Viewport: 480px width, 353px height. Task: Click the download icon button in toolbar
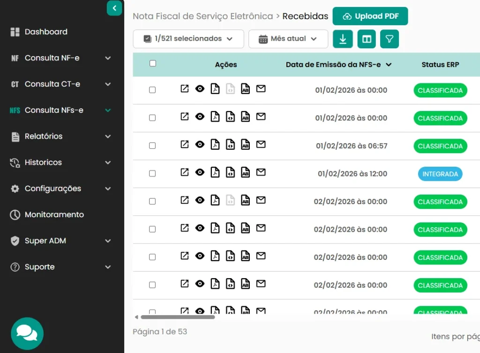(x=343, y=39)
